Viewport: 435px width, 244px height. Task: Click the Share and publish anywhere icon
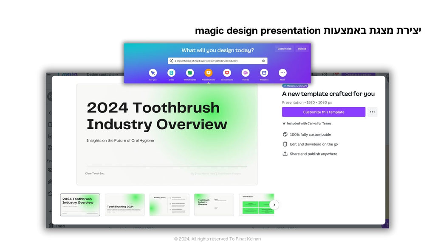coord(285,154)
